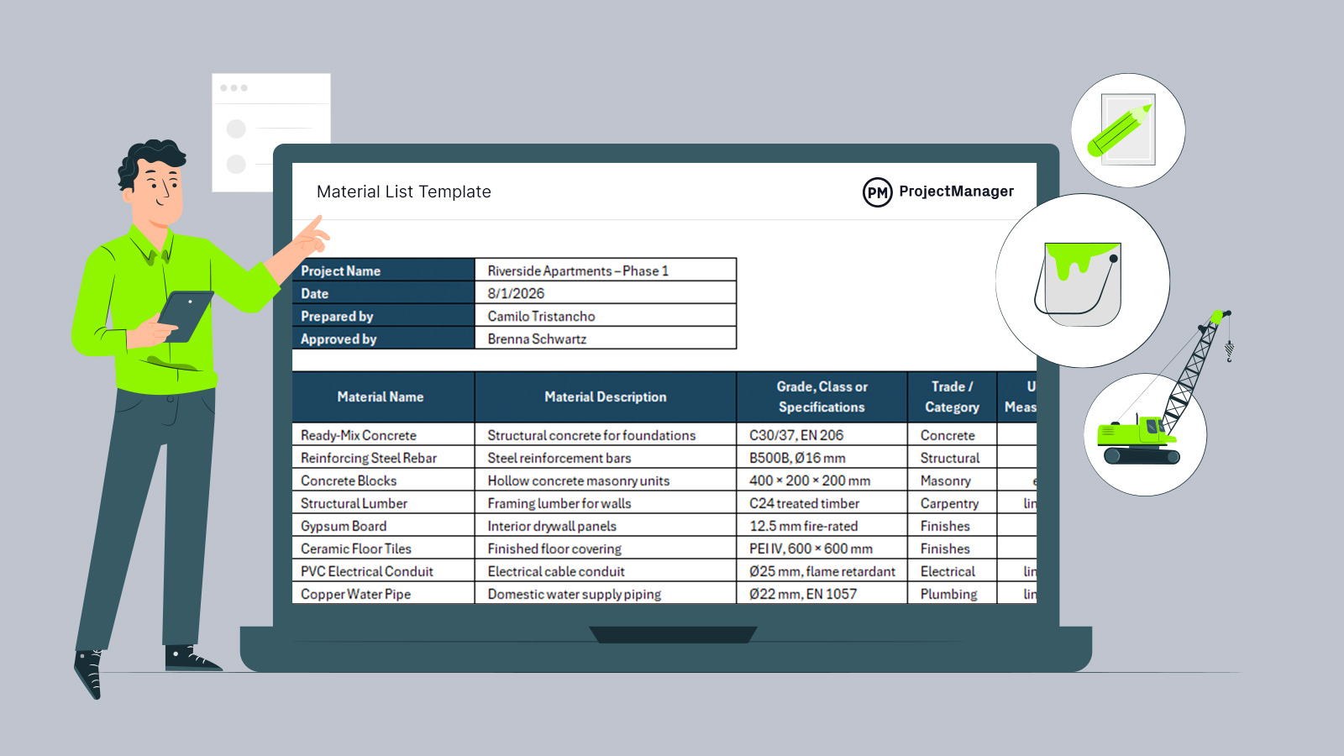This screenshot has width=1344, height=756.
Task: Click the paint bucket illustration icon
Action: [1079, 282]
